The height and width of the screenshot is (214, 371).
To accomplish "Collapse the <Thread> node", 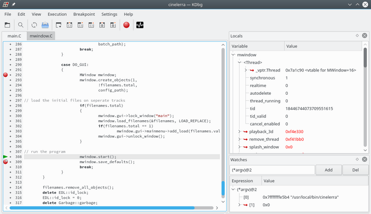I will (240, 63).
